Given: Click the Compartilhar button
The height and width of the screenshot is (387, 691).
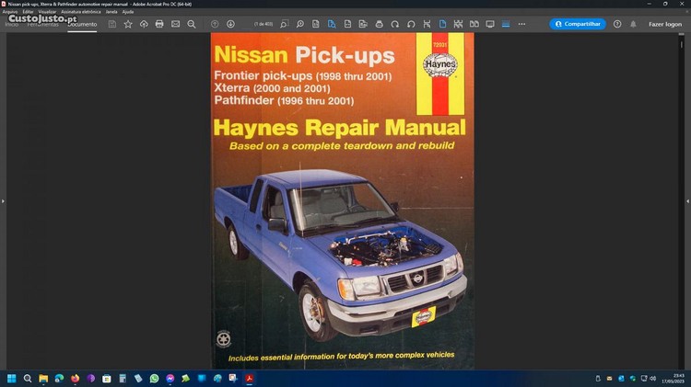Looking at the screenshot, I should coord(578,24).
